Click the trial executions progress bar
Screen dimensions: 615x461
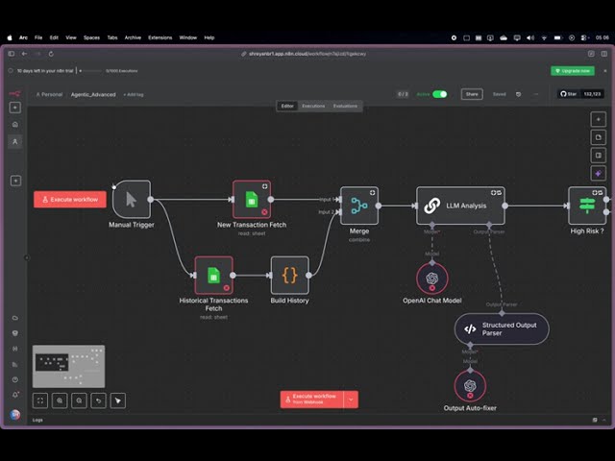click(91, 71)
